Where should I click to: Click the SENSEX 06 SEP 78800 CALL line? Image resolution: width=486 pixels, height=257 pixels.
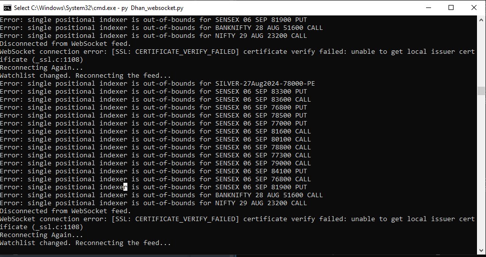(155, 147)
